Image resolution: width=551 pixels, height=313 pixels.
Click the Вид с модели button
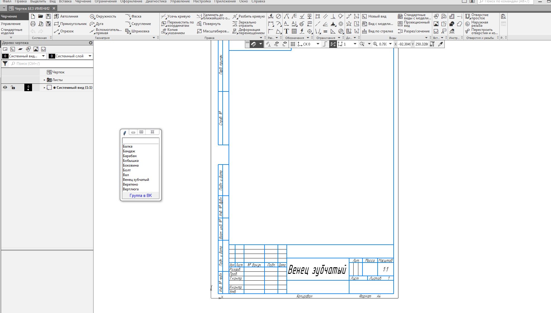click(378, 24)
